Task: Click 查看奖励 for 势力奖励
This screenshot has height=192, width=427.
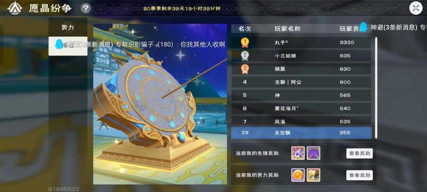Action: click(x=360, y=175)
